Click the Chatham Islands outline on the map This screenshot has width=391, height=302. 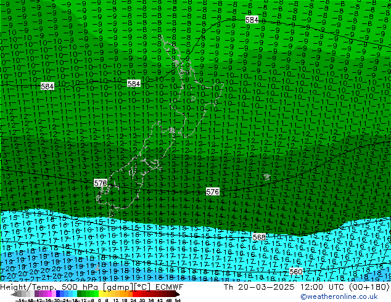[266, 177]
